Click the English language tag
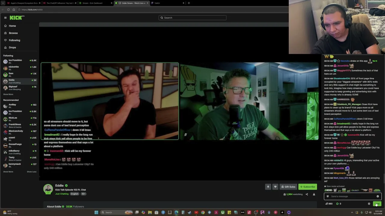The height and width of the screenshot is (216, 385). click(74, 194)
